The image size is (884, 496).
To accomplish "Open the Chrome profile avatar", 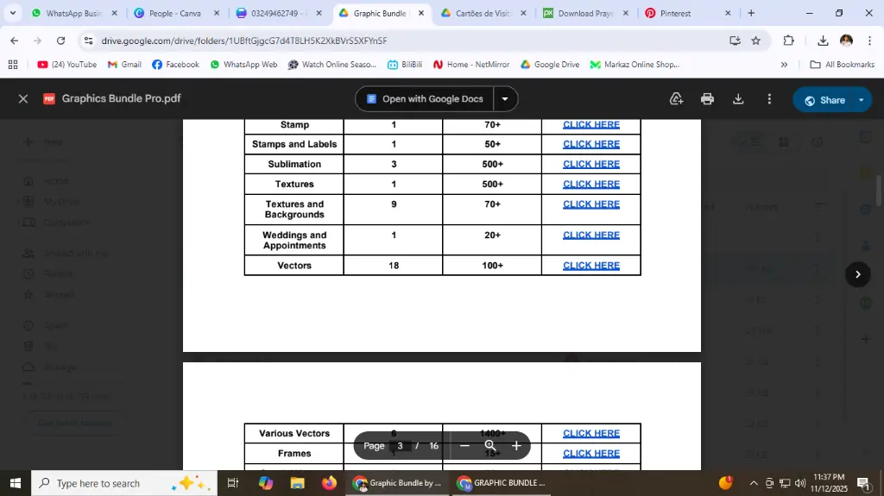I will (846, 41).
